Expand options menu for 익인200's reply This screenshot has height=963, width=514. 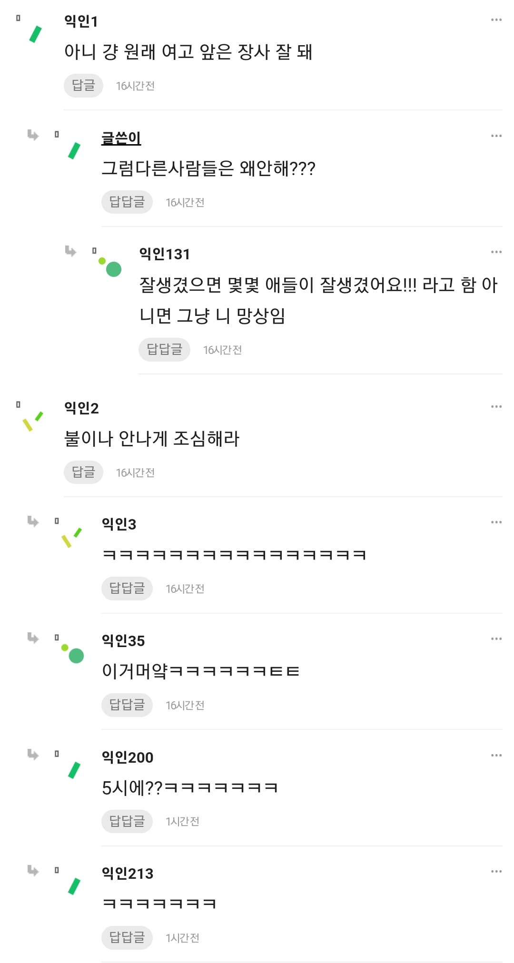[x=496, y=756]
